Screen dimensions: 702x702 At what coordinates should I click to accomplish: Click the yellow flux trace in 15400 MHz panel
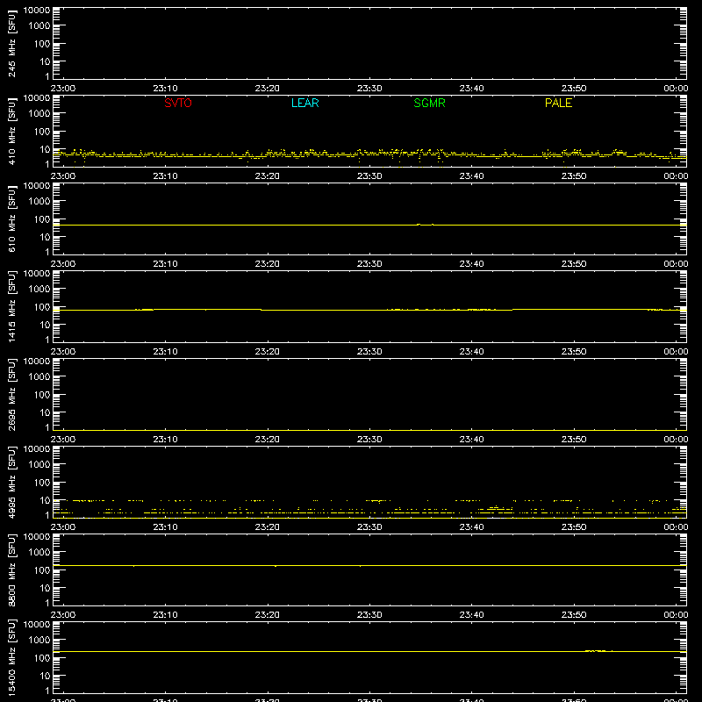point(369,651)
